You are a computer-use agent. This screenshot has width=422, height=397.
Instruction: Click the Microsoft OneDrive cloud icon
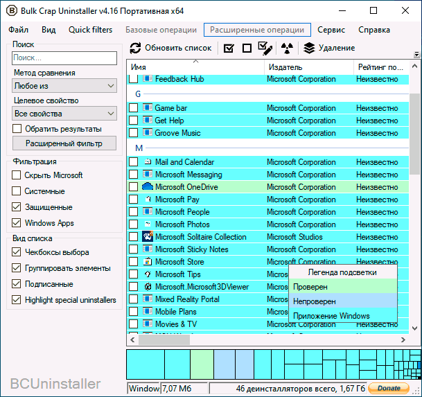(148, 186)
